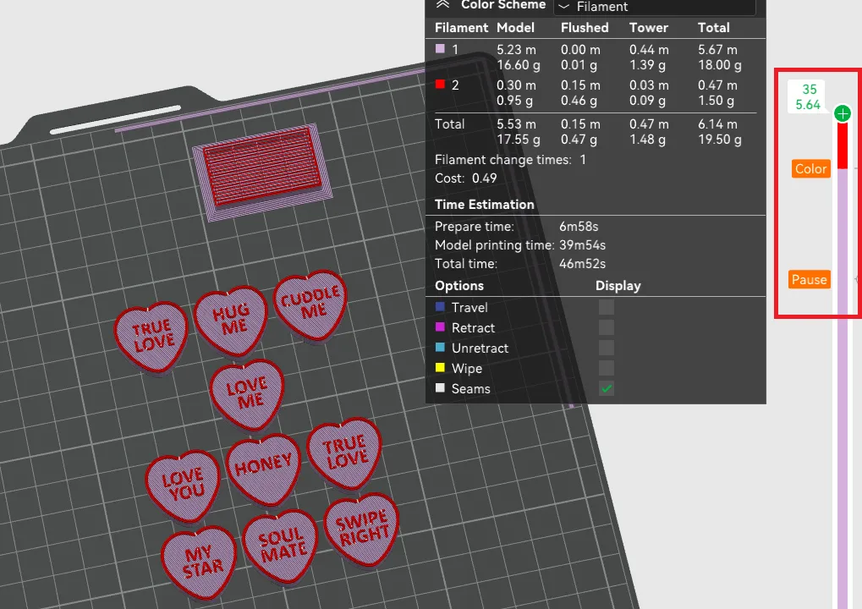Select the Tower column header
Screen dimensions: 862x609
(x=649, y=27)
